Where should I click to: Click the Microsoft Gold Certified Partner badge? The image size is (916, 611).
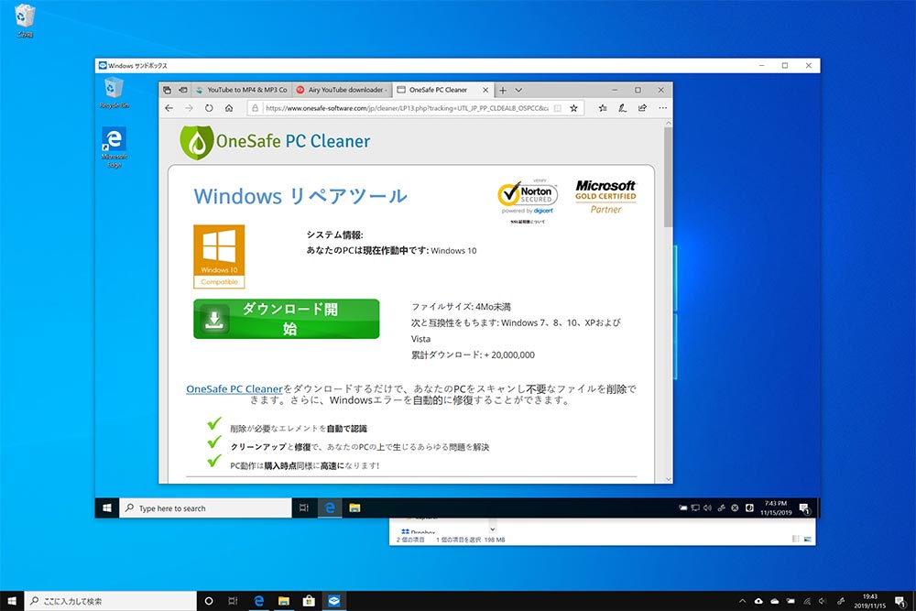pyautogui.click(x=605, y=197)
